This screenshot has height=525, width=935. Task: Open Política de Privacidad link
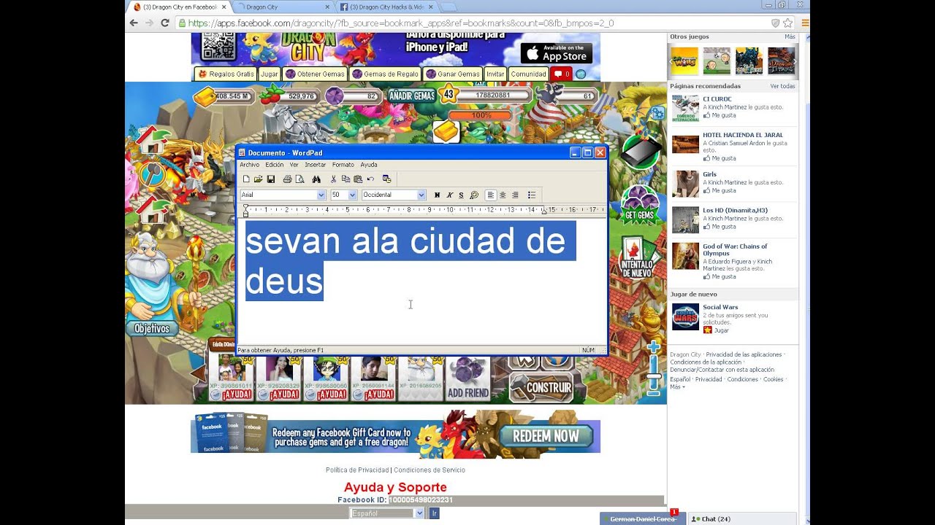(x=357, y=470)
